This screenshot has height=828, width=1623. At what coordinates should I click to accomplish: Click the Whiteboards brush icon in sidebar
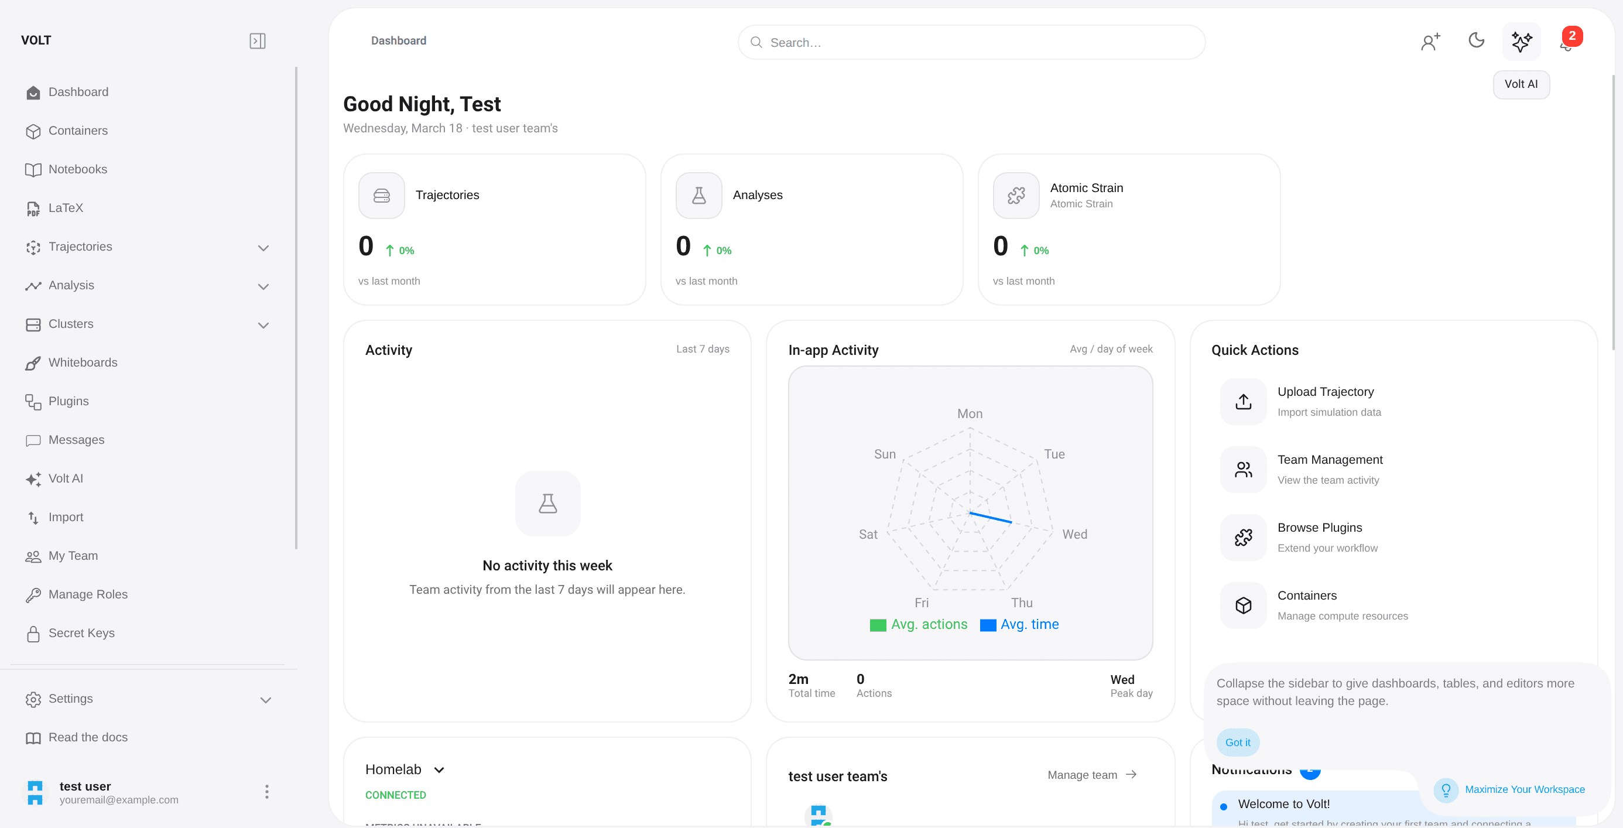pos(33,363)
